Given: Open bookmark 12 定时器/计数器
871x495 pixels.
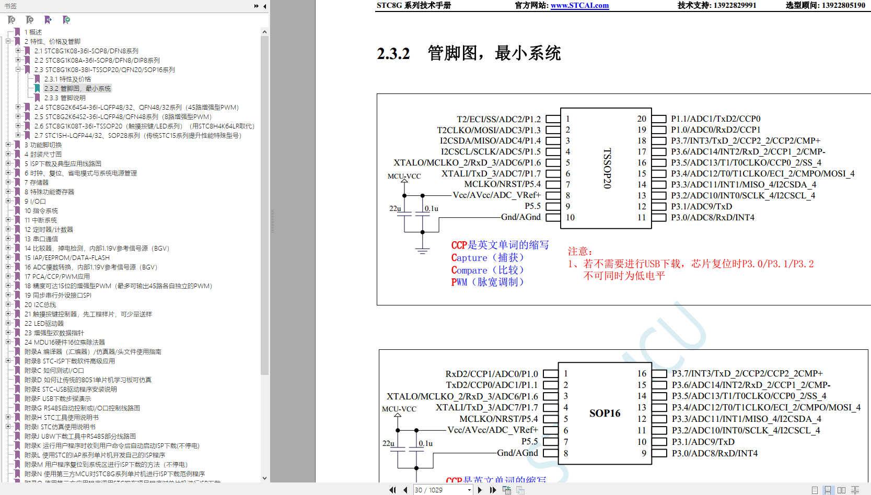Looking at the screenshot, I should tap(49, 229).
